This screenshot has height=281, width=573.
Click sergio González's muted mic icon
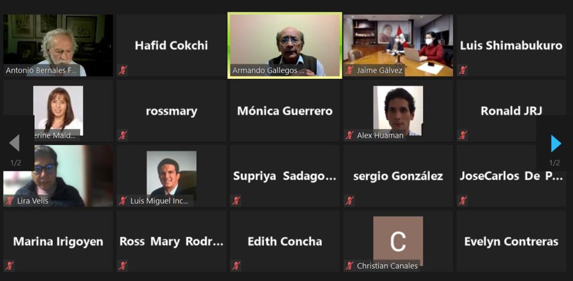[x=350, y=200]
